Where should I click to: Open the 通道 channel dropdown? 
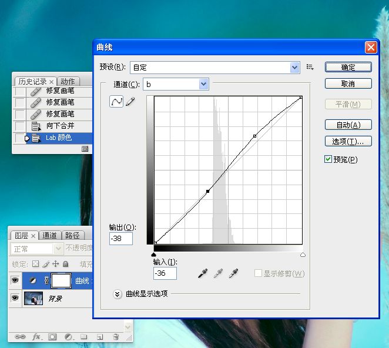(x=203, y=85)
